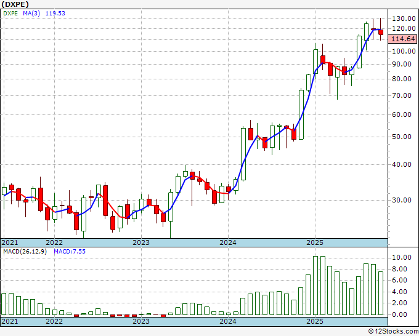Click the MA(3) indicator label
This screenshot has height=336, width=419.
pyautogui.click(x=31, y=14)
